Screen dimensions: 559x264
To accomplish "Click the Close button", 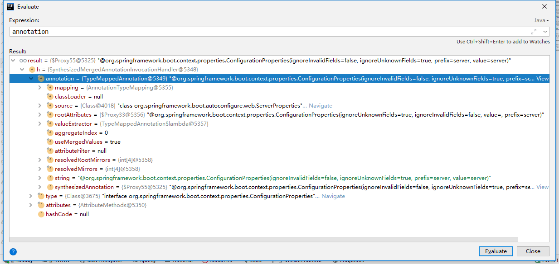I will point(533,251).
